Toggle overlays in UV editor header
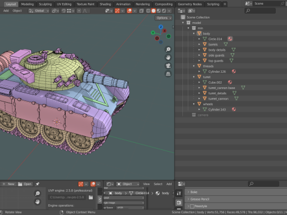Viewport: 287px width, 215px height. point(93,184)
